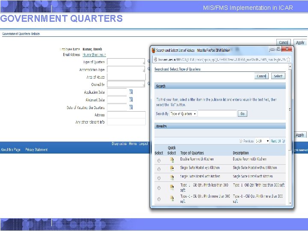This screenshot has height=231, width=308.
Task: Open calendar picker for Application Date
Action: [x=131, y=92]
